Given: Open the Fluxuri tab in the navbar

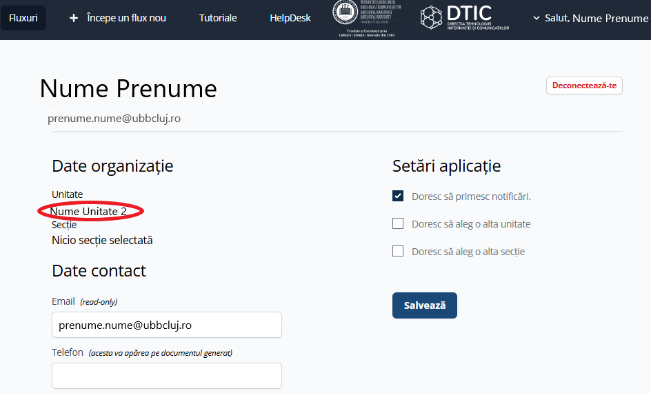Looking at the screenshot, I should click(23, 18).
